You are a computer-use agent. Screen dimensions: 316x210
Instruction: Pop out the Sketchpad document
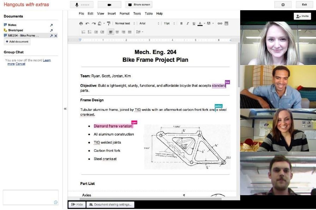(x=51, y=30)
